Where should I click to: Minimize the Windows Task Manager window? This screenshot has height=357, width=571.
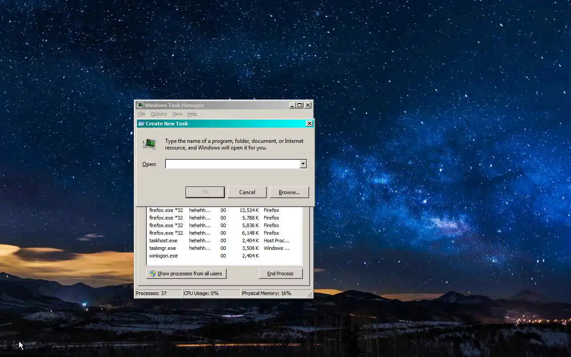[292, 105]
